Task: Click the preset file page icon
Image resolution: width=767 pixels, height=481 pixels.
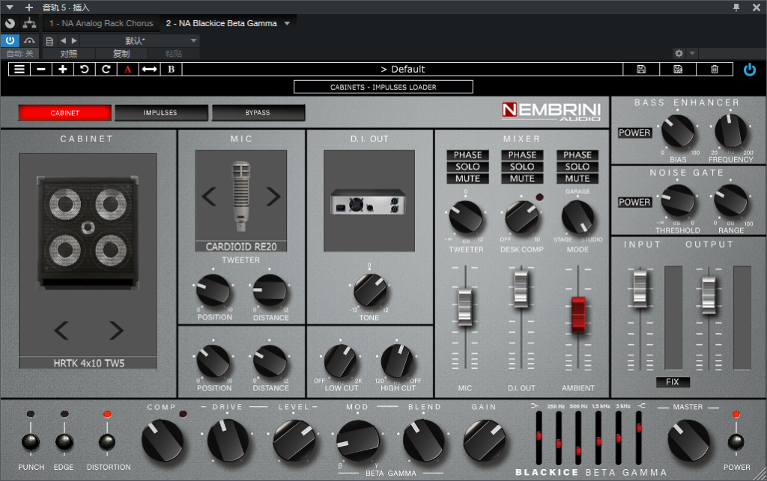Action: point(49,41)
